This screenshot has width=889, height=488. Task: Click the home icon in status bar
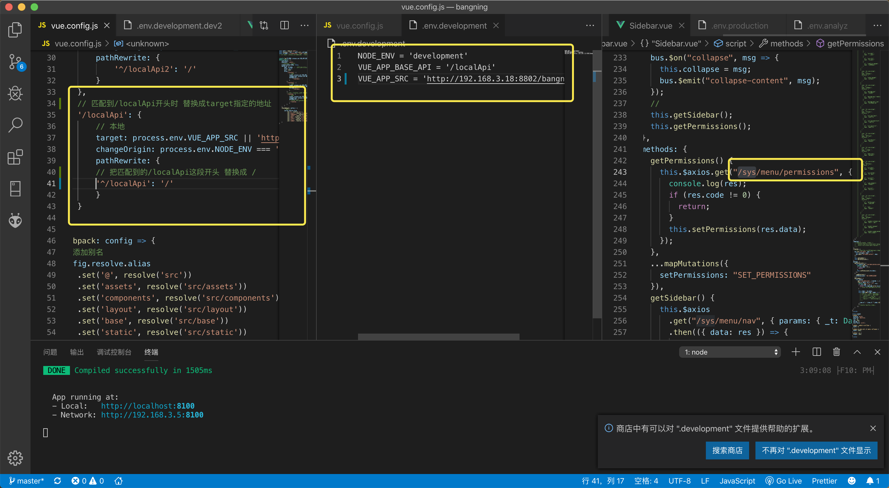click(118, 481)
